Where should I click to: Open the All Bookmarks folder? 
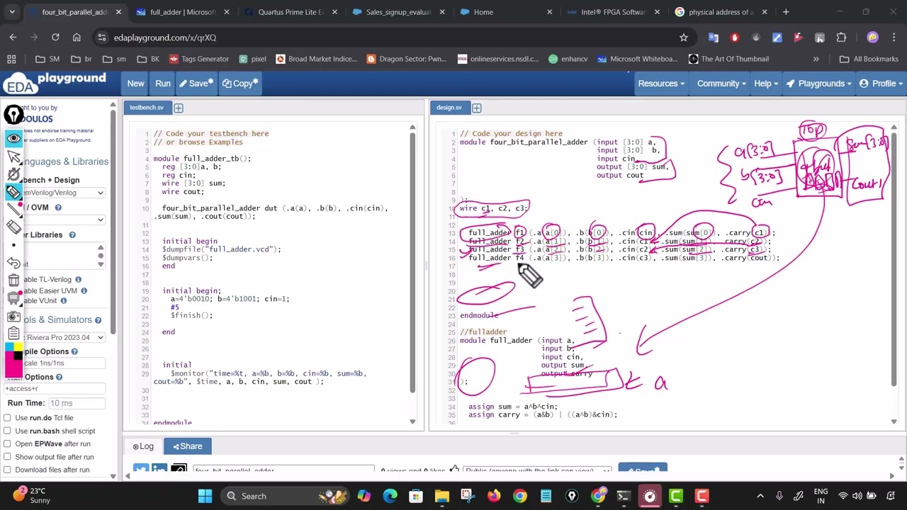pos(869,59)
